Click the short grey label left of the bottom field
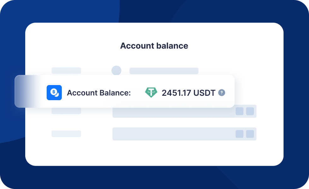This screenshot has height=189, width=309. pos(66,134)
